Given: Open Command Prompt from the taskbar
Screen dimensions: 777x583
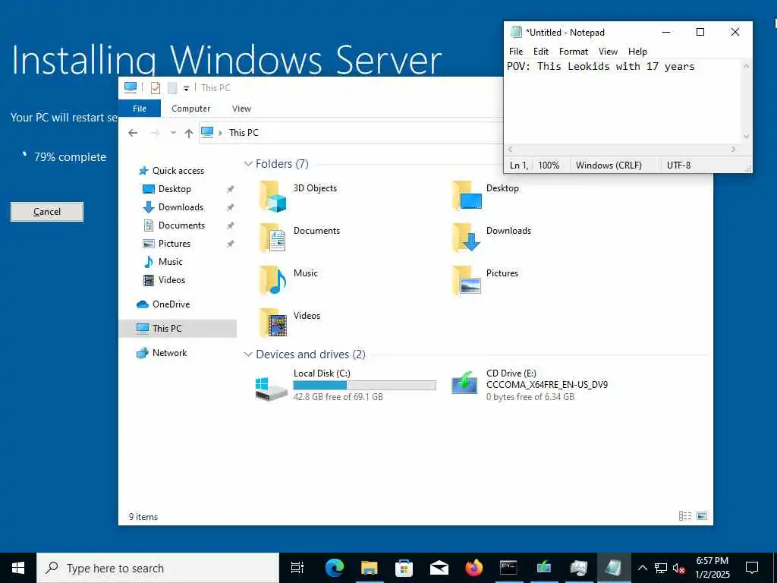Looking at the screenshot, I should tap(508, 568).
